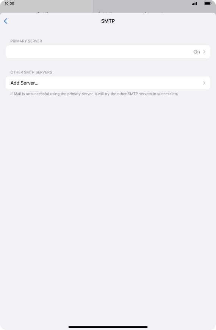This screenshot has height=330, width=216.
Task: Tap the middle of the Add Server row
Action: pyautogui.click(x=108, y=83)
